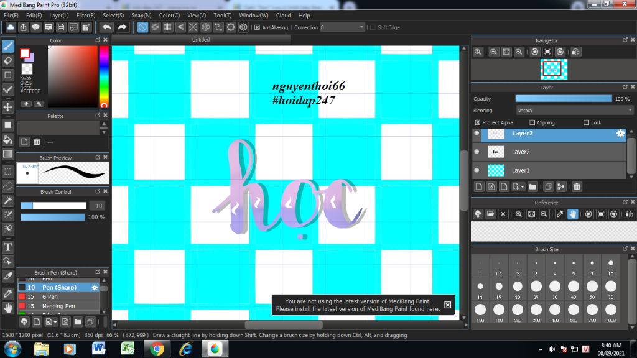Toggle Soft Edge checkbox
The image size is (637, 358).
pos(373,27)
